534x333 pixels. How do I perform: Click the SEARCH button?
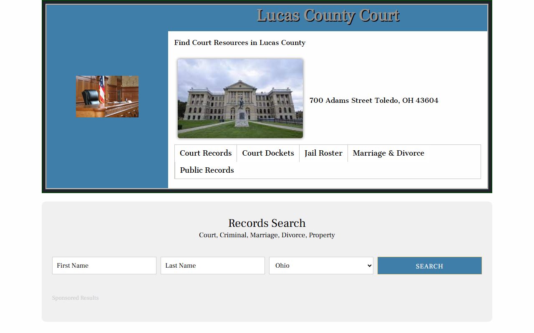(x=430, y=266)
